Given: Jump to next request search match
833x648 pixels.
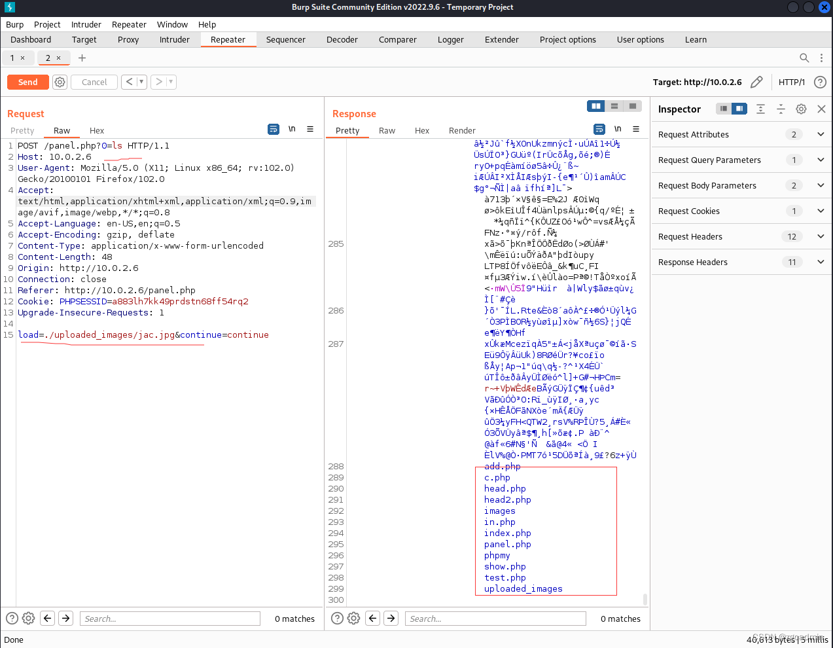Looking at the screenshot, I should pyautogui.click(x=66, y=618).
